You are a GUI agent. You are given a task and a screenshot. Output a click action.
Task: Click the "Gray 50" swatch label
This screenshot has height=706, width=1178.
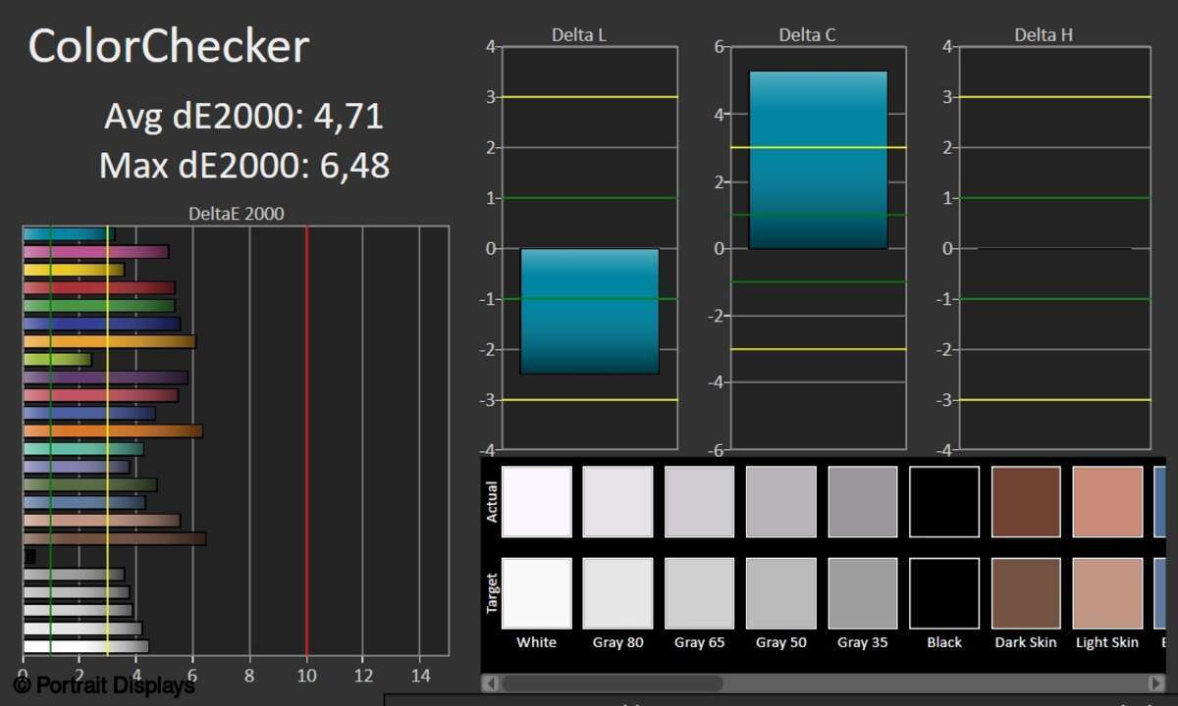(780, 642)
